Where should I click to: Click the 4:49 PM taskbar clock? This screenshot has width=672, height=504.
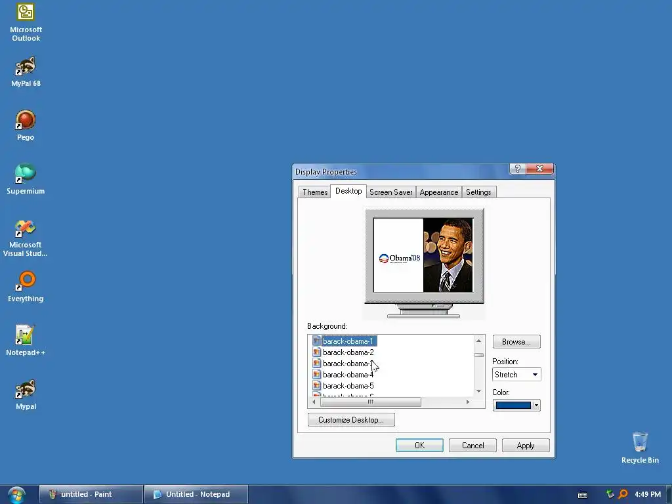point(648,494)
